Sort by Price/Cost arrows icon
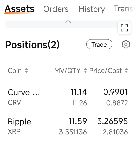 coord(126,70)
